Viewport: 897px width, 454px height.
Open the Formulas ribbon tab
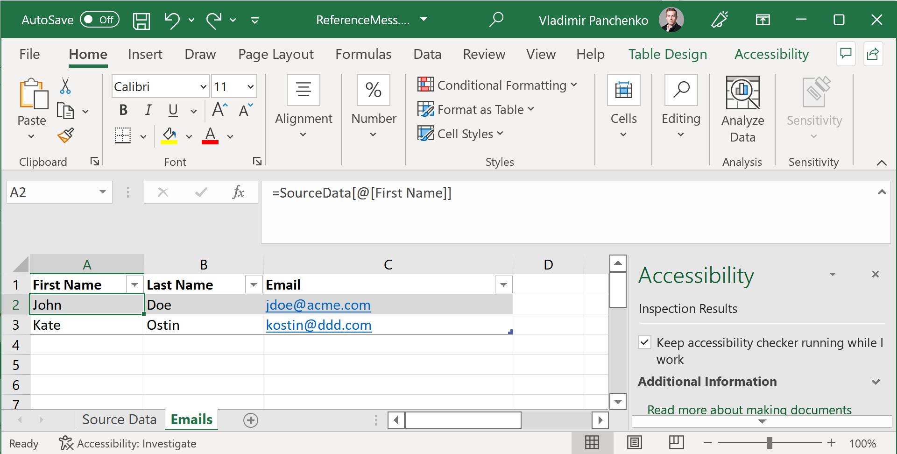point(363,54)
